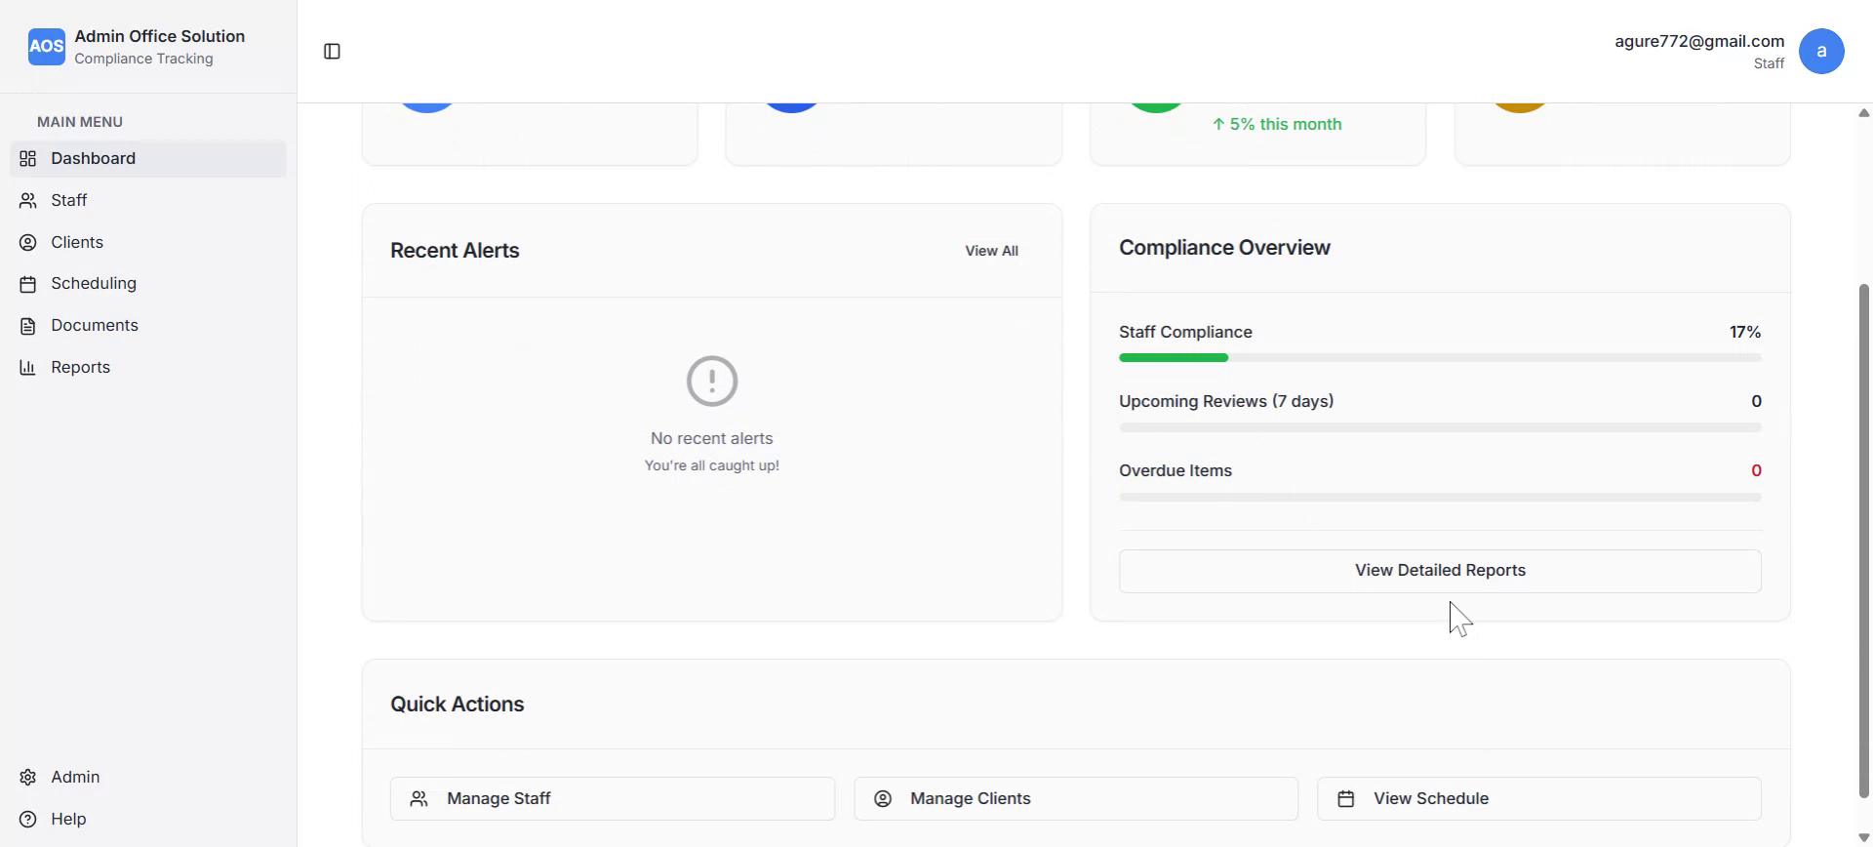This screenshot has height=847, width=1873.
Task: Navigate to Documents menu item
Action: click(148, 326)
